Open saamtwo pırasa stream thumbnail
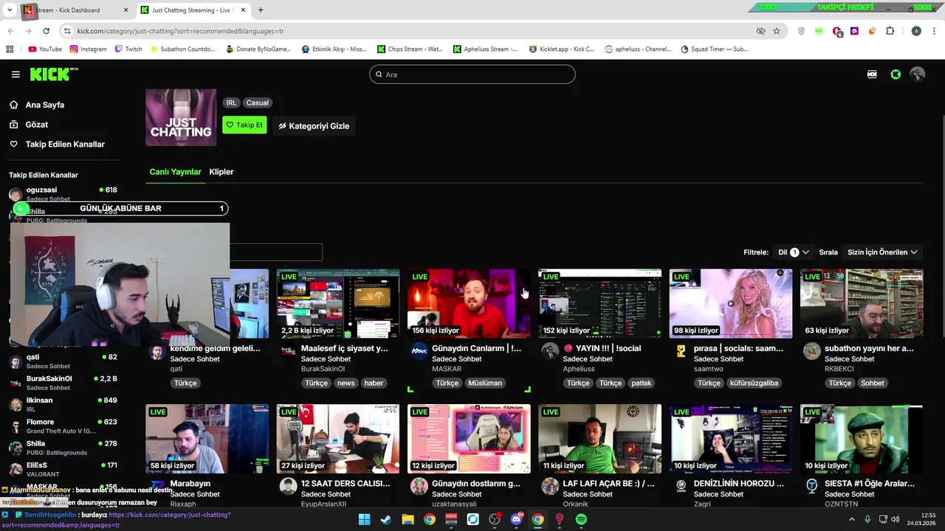Screen dimensions: 945x531 click(x=731, y=303)
